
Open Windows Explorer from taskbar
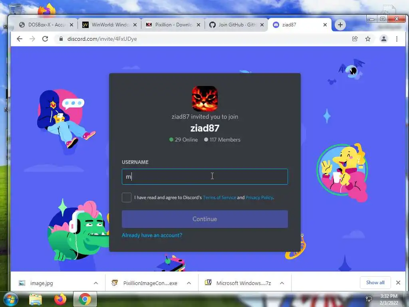(36, 300)
